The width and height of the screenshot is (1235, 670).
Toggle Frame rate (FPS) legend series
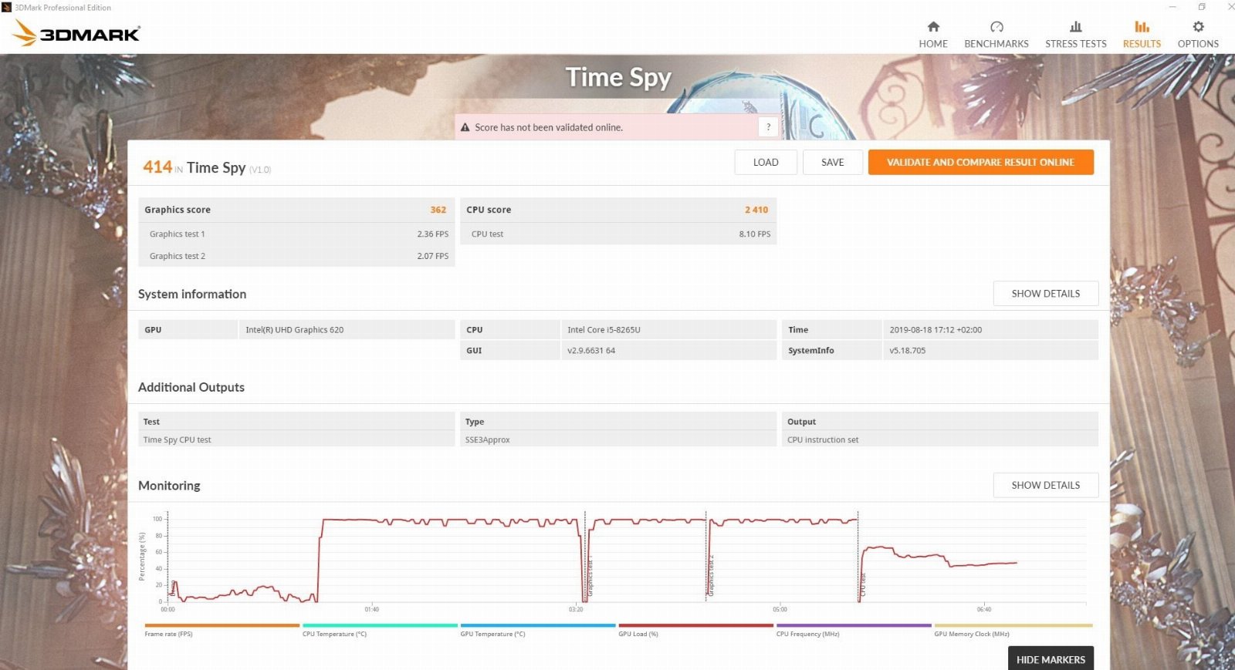168,634
